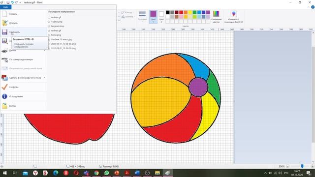315x177 pixels.
Task: Open Task View on the taskbar
Action: click(15, 173)
